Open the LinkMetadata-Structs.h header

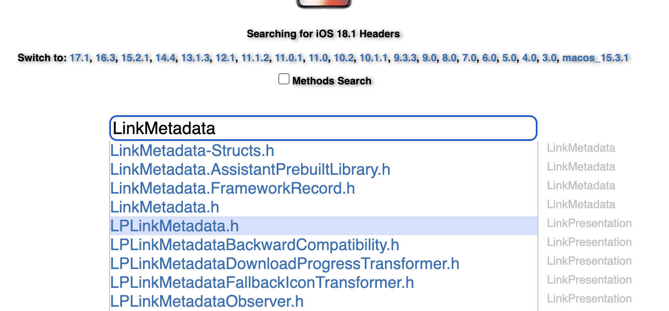click(192, 150)
